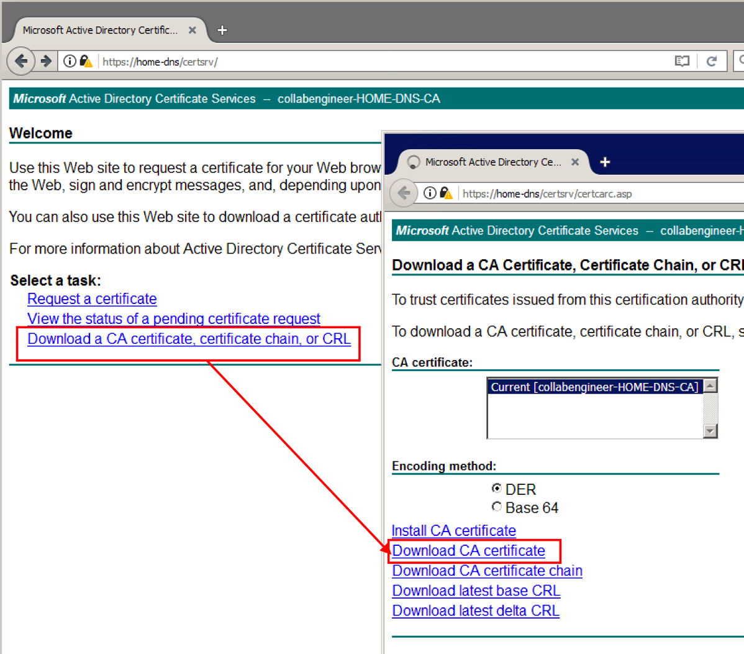Viewport: 744px width, 654px height.
Task: Open the Request a certificate link
Action: tap(92, 299)
